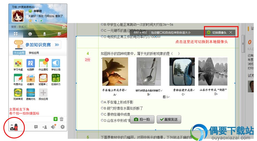
Task: Click the 拍一拍 camera button
Action: click(x=142, y=119)
